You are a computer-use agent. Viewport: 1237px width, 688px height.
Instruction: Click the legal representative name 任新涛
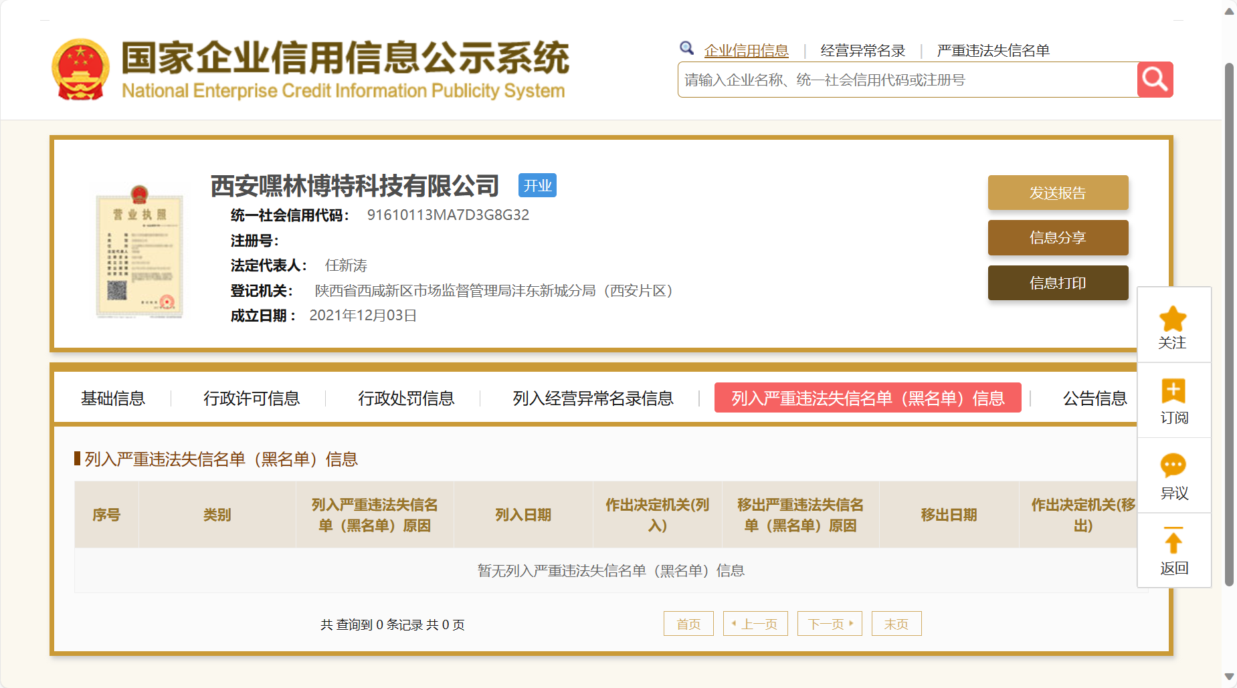coord(346,265)
